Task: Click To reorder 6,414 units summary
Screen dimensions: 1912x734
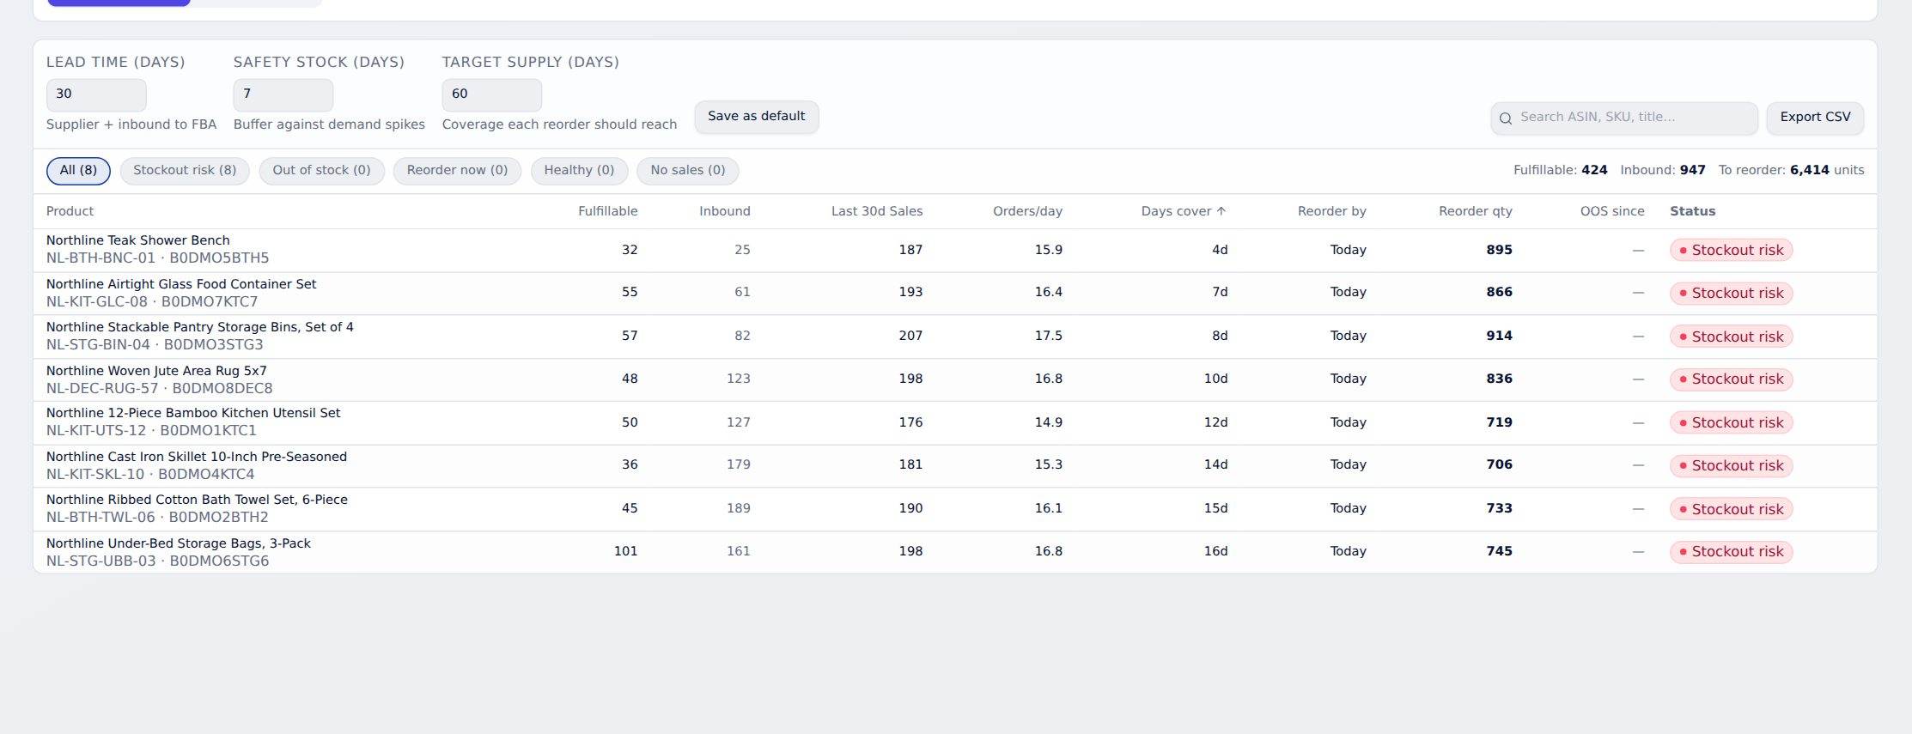Action: [1791, 171]
